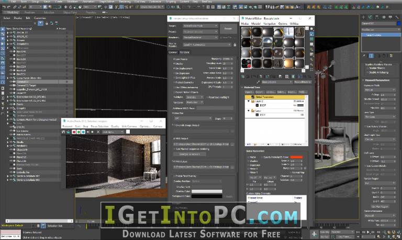Toggle the Shadow checkbox in Global Parameters
Viewport: 402px width, 240px height.
coord(248,161)
